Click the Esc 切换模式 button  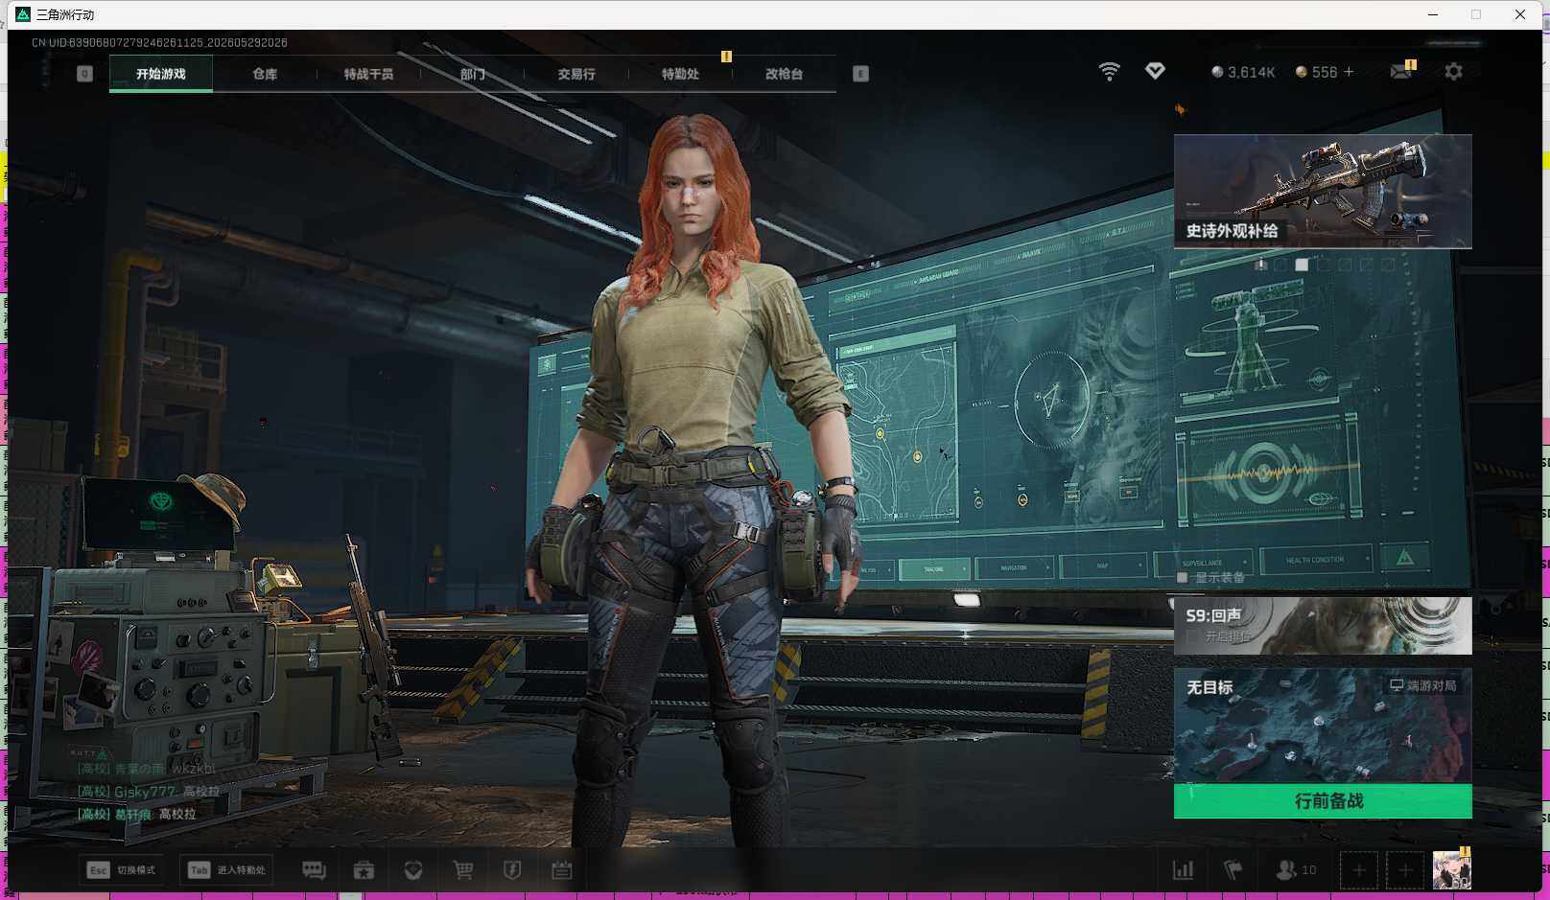pyautogui.click(x=121, y=870)
